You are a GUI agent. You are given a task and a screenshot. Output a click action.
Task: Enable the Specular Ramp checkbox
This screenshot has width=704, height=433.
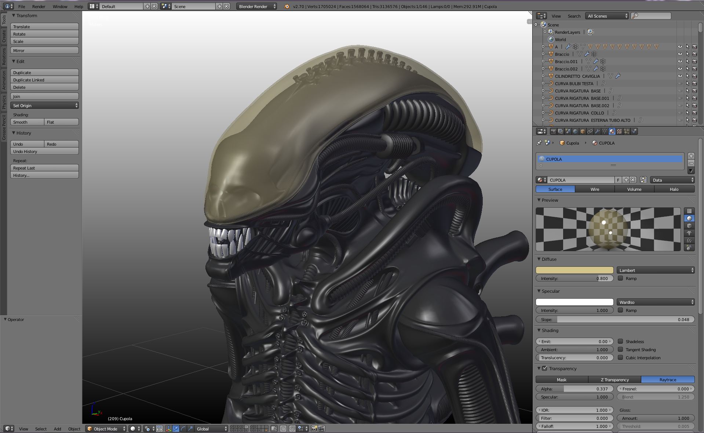(620, 310)
